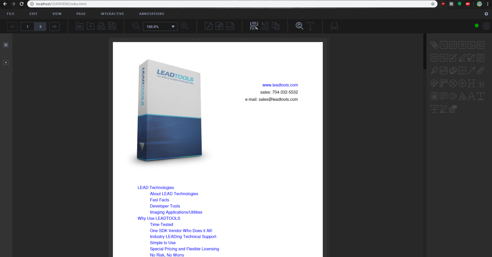
Task: Select the pushpin note annotation tool
Action: pos(434,71)
